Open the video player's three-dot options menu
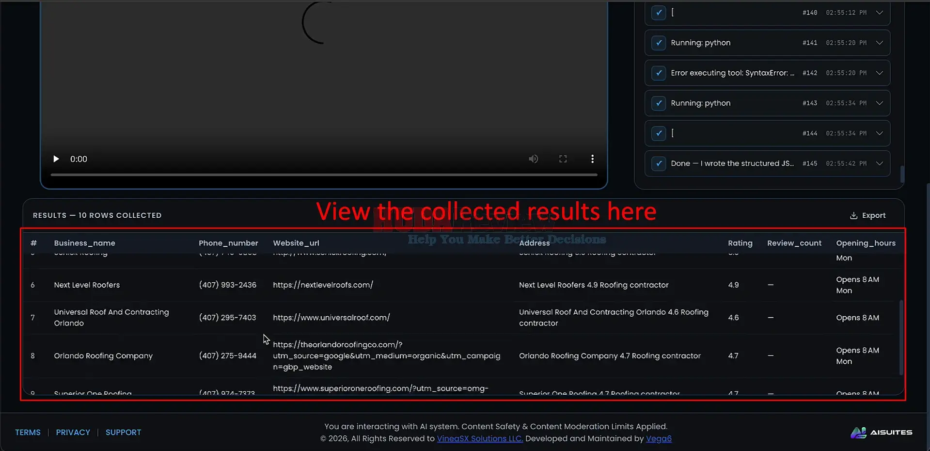The image size is (930, 451). coord(592,159)
